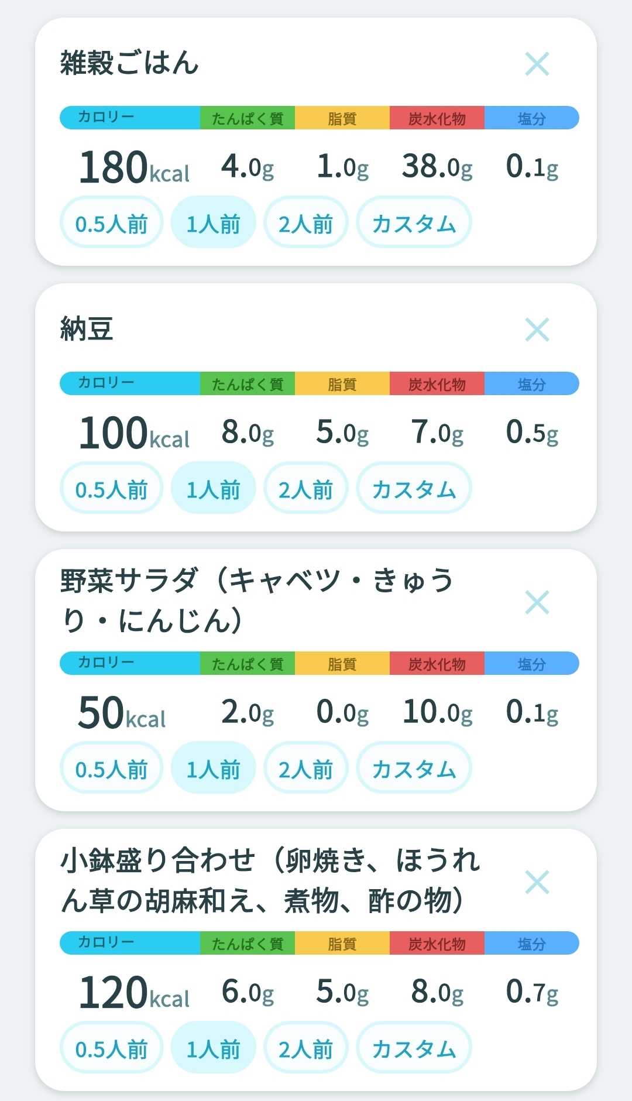Remove the 雑穀ごはん entry with X icon
Screen dimensions: 632x1101
pos(537,64)
